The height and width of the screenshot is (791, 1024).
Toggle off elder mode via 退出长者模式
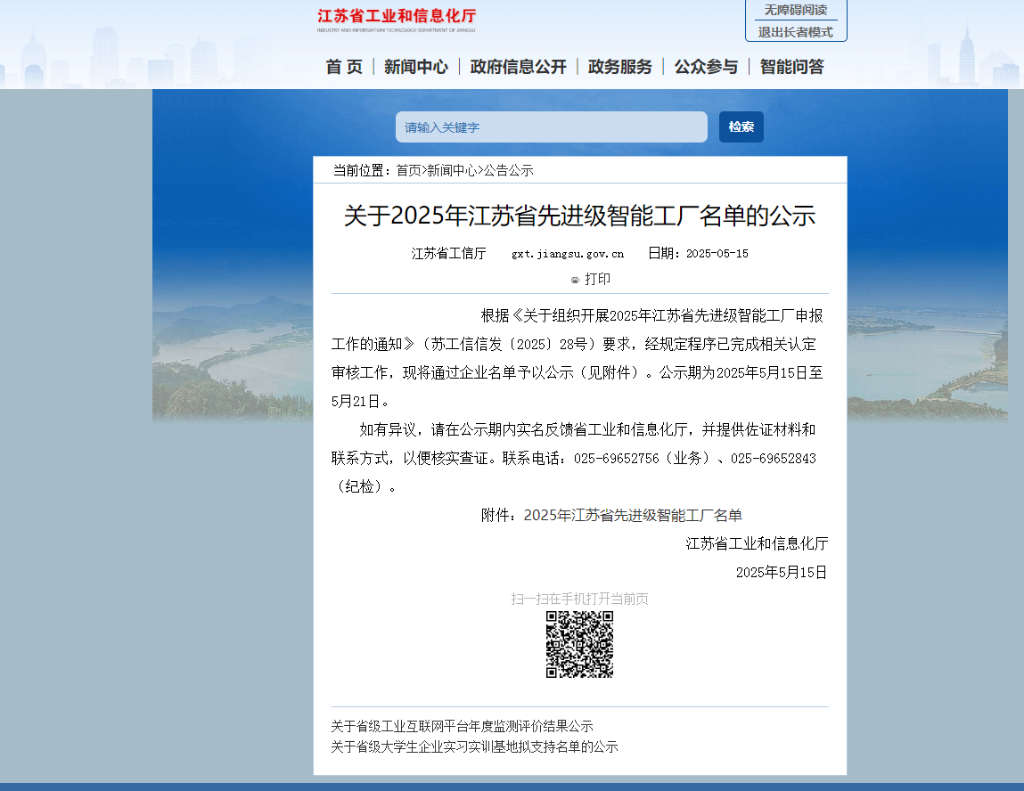(x=795, y=32)
